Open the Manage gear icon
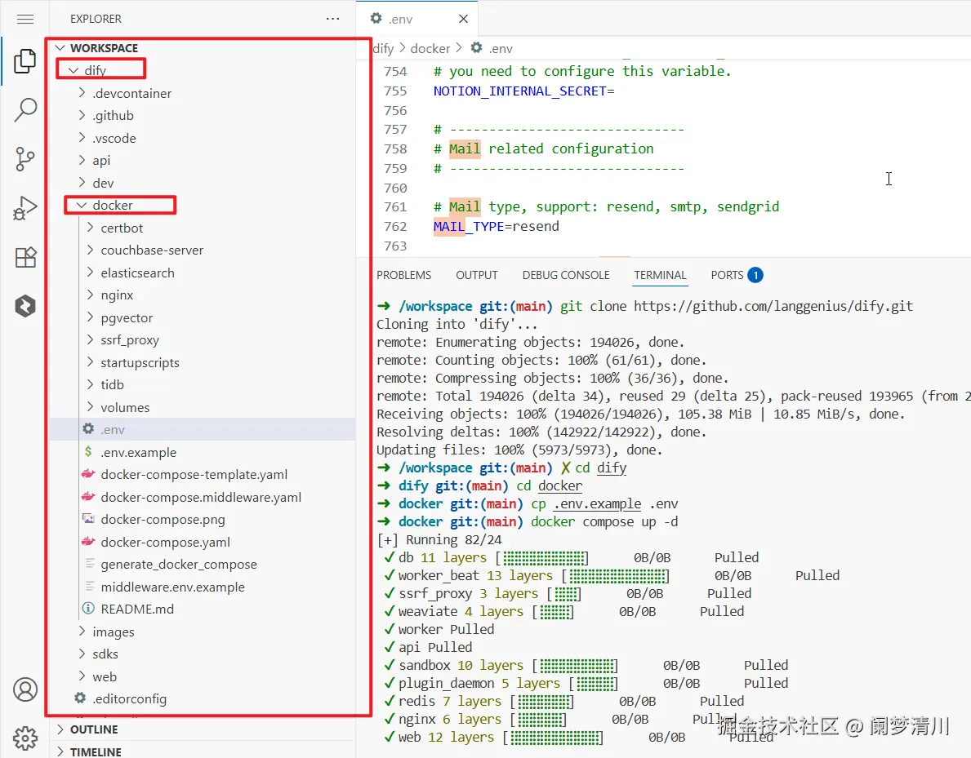Image resolution: width=971 pixels, height=758 pixels. 24,738
